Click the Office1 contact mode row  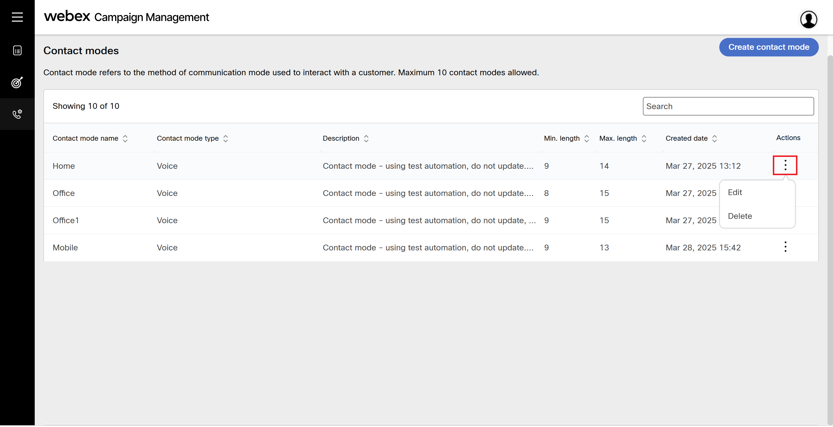(66, 220)
